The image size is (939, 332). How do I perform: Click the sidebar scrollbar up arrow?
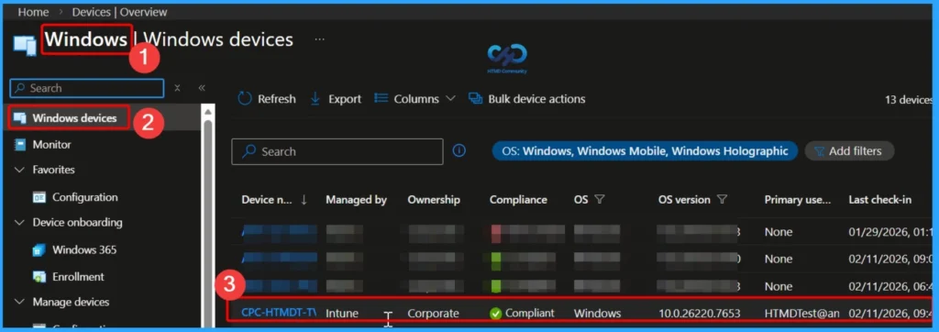[x=208, y=112]
